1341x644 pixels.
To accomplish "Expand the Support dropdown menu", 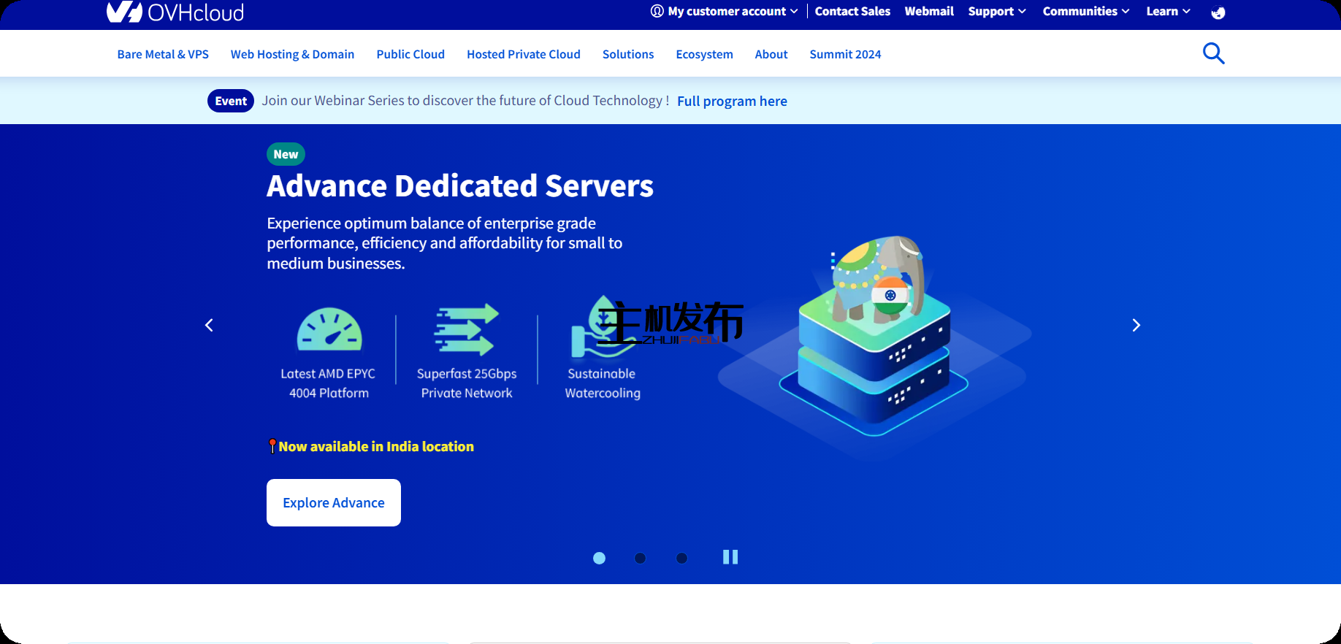I will [997, 12].
